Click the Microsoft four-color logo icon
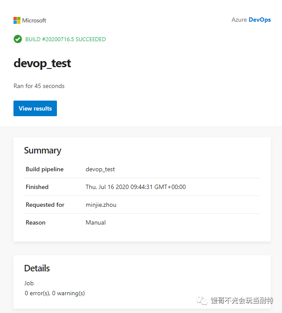 point(17,20)
